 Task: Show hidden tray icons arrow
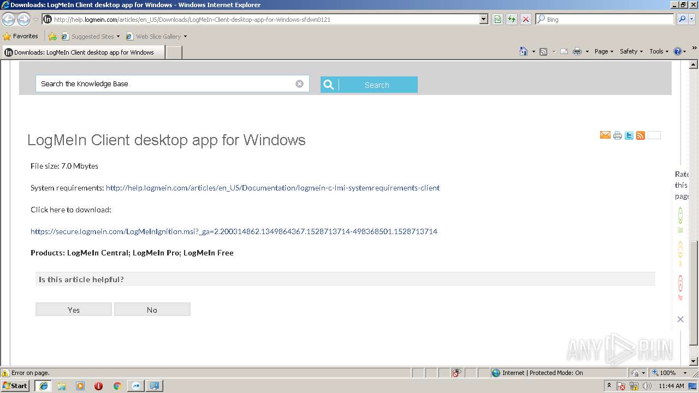[x=609, y=386]
